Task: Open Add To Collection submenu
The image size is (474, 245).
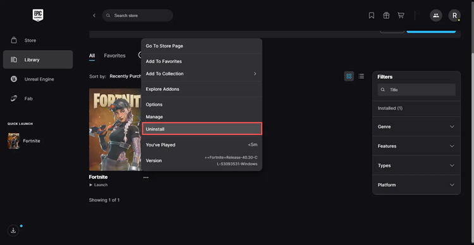Action: point(202,74)
